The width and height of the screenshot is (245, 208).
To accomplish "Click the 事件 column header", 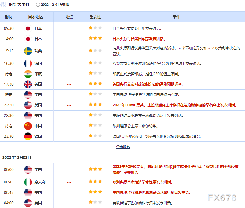I will pyautogui.click(x=176, y=17).
